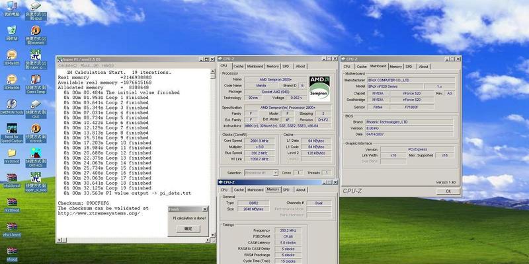Click the AMD Sempron logo in CPU-Z

[319, 89]
